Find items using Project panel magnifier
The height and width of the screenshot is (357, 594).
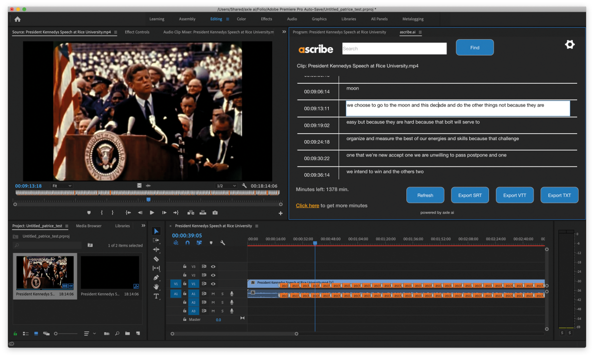pos(117,333)
